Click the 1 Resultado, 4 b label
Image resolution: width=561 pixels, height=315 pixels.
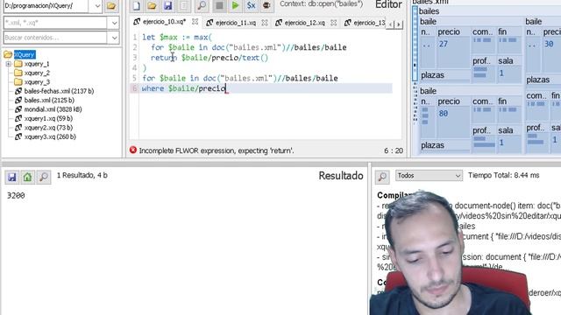pos(82,175)
